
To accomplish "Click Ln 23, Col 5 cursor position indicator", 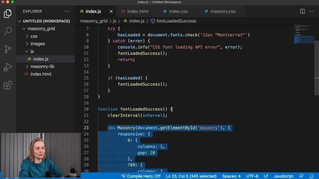I will pyautogui.click(x=191, y=176).
